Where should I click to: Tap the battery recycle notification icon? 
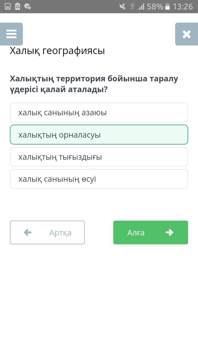pos(18,6)
